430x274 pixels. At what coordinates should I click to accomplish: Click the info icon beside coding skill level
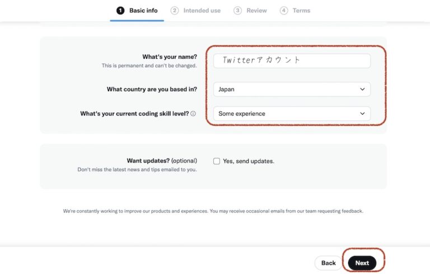click(x=193, y=114)
